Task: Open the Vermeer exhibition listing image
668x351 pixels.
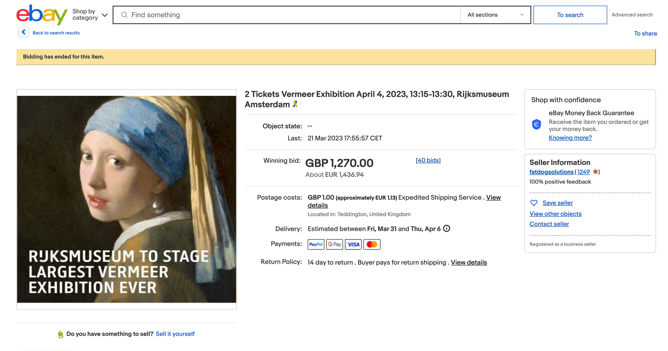Action: [x=127, y=199]
